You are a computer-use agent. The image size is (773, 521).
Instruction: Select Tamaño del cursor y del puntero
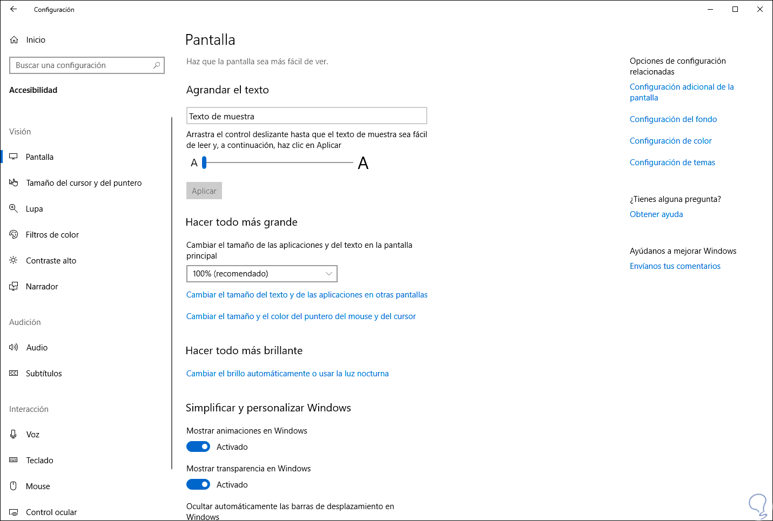pyautogui.click(x=84, y=183)
